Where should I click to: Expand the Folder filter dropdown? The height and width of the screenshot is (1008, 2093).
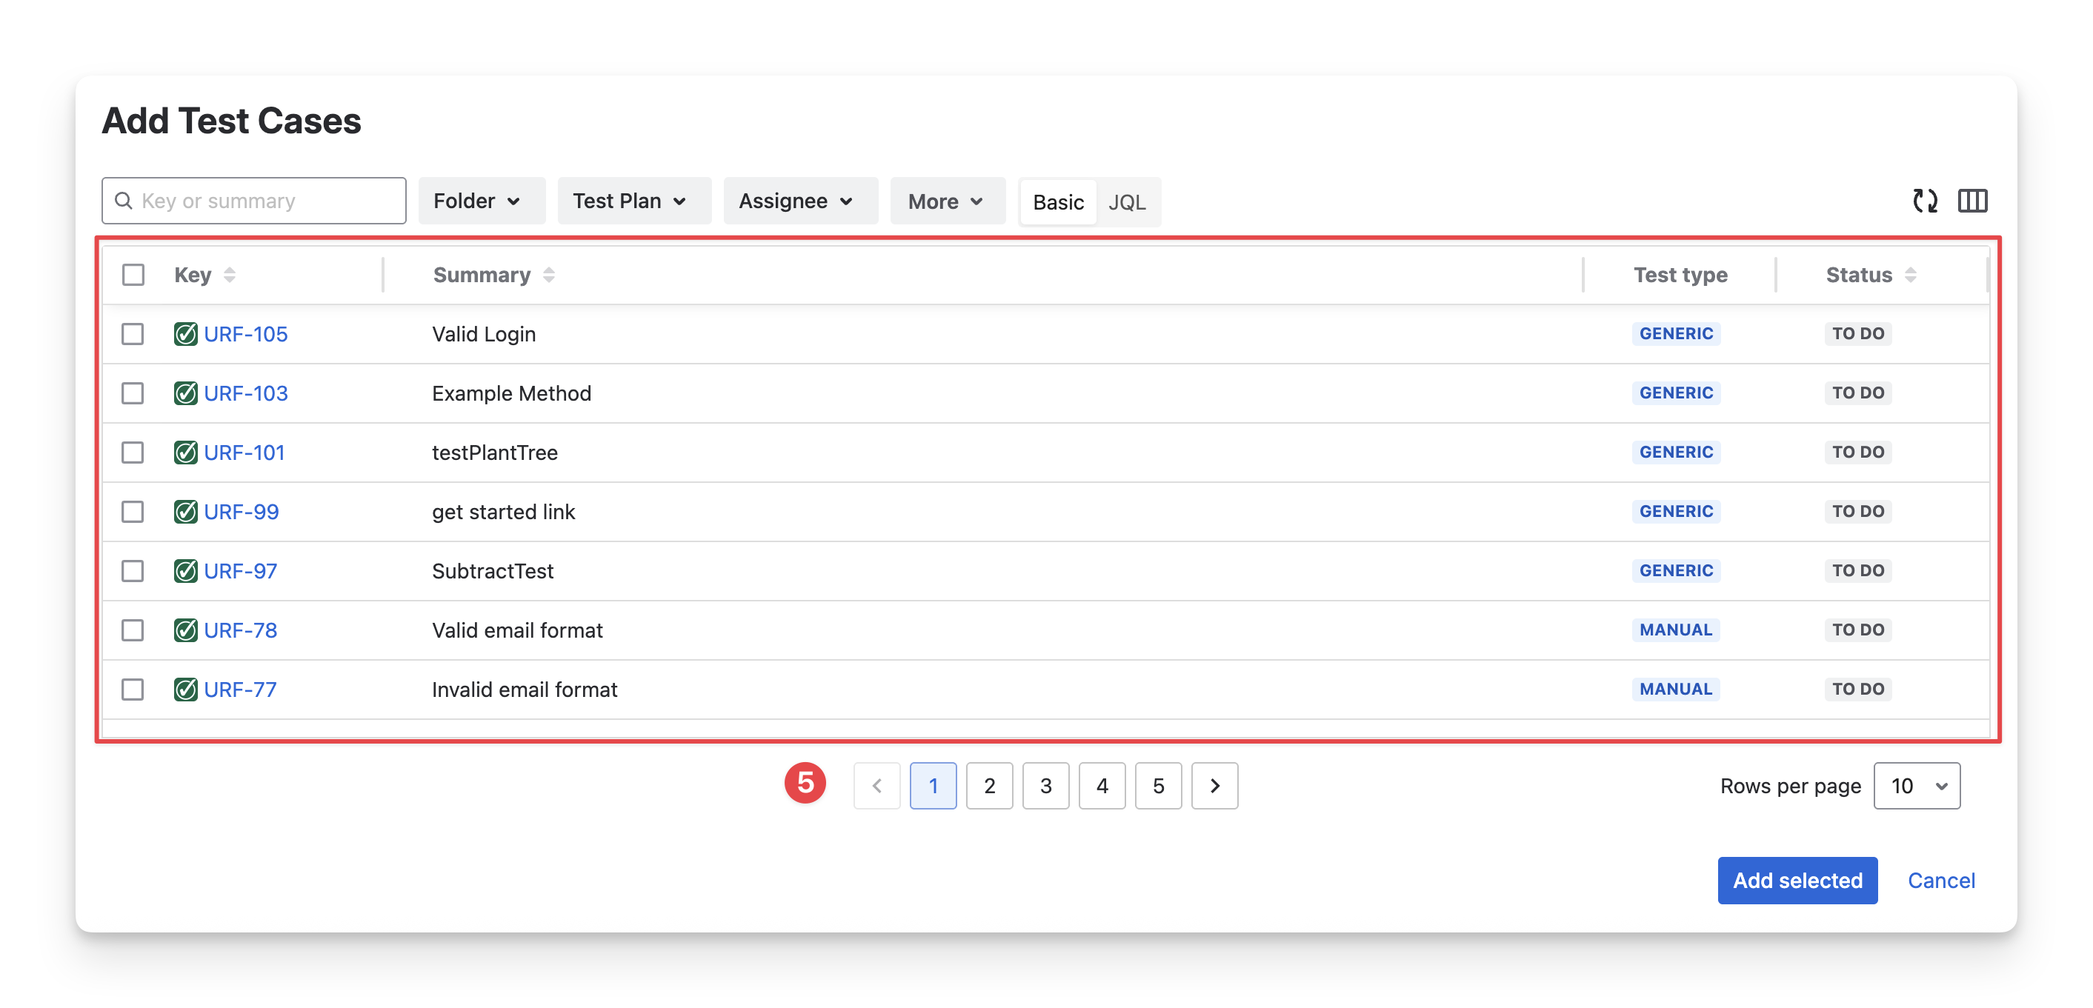click(x=481, y=201)
